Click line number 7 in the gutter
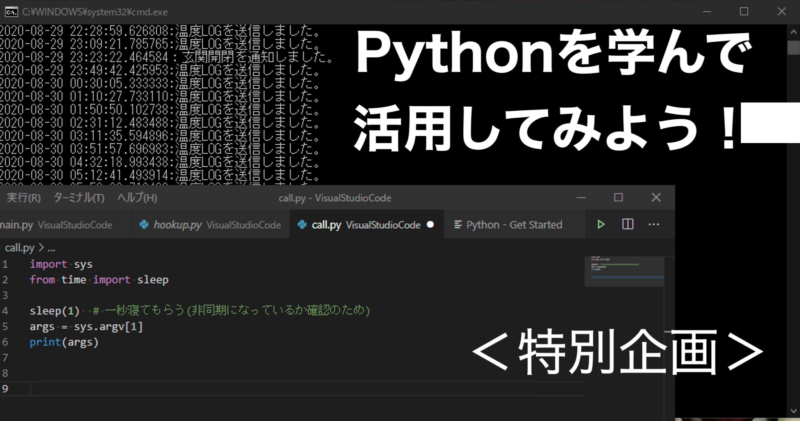 (5, 358)
